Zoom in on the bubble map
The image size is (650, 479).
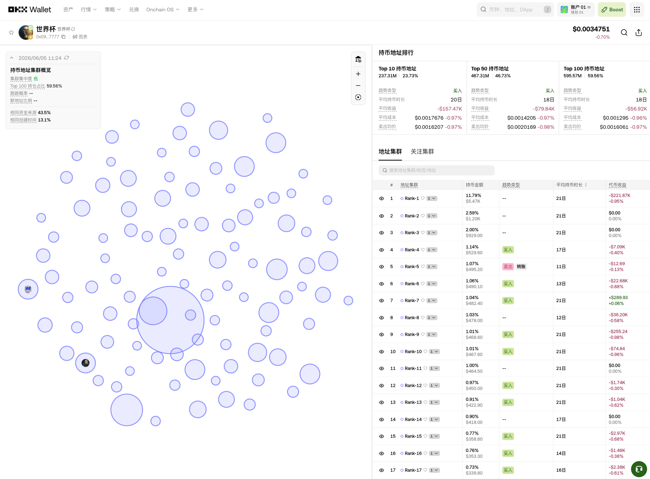click(358, 74)
